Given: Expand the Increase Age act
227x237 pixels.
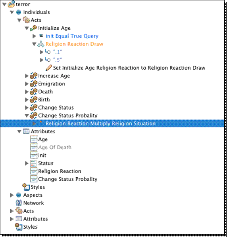Looking at the screenshot, I should tap(27, 76).
